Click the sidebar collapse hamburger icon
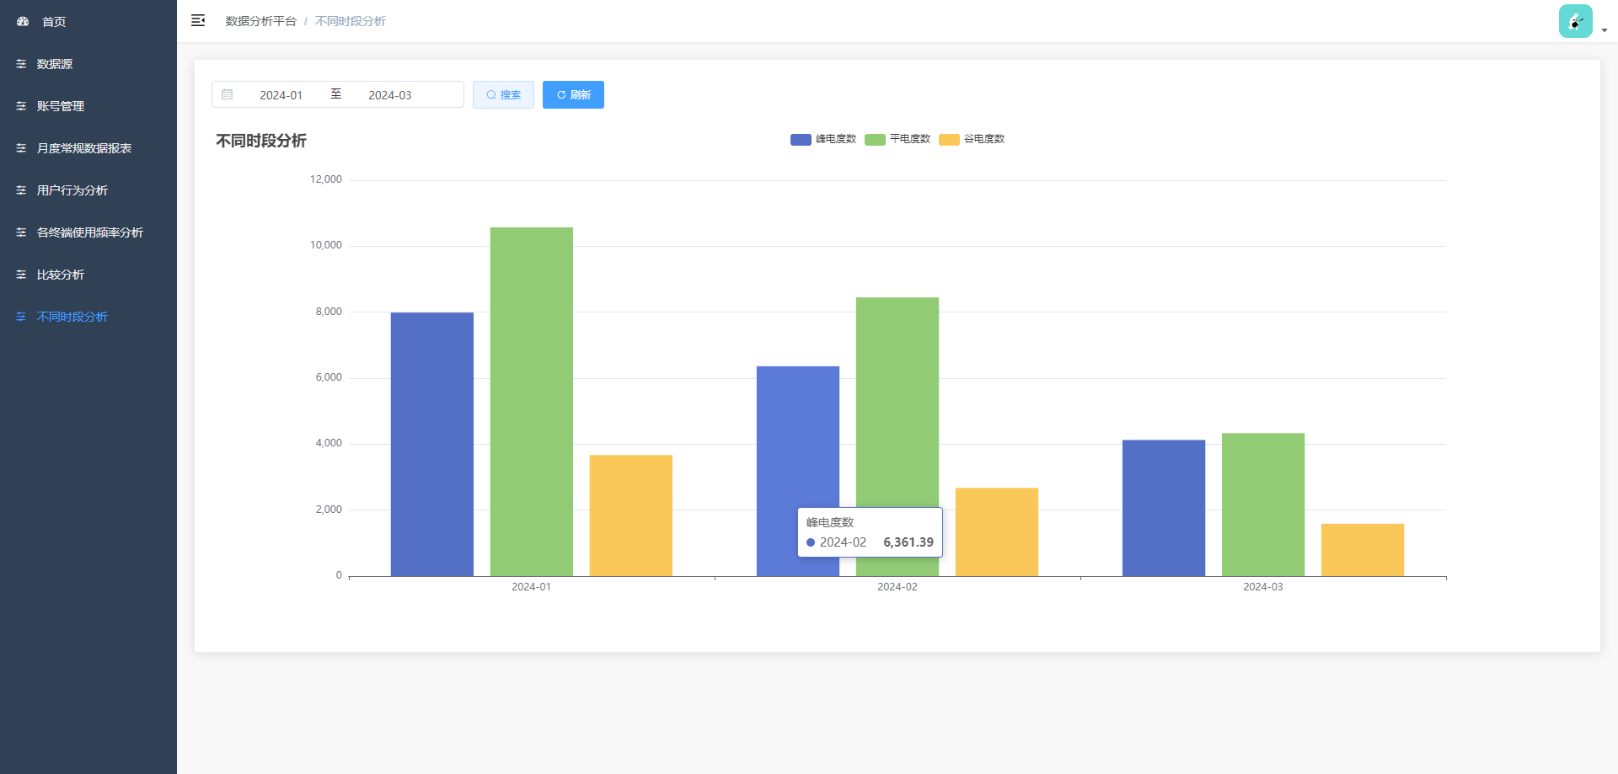 tap(198, 20)
